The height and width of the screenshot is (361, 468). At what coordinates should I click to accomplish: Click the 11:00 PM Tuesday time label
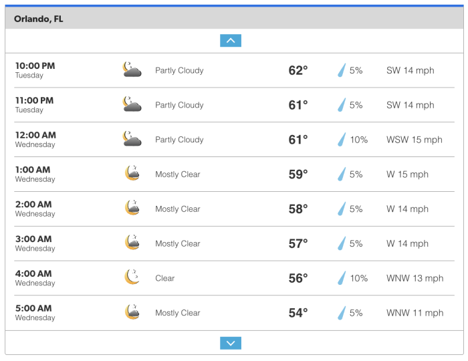[x=35, y=105]
